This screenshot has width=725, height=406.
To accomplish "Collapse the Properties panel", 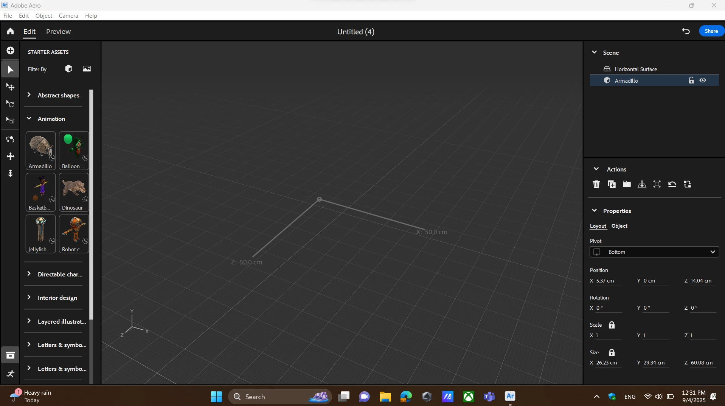I will [594, 210].
